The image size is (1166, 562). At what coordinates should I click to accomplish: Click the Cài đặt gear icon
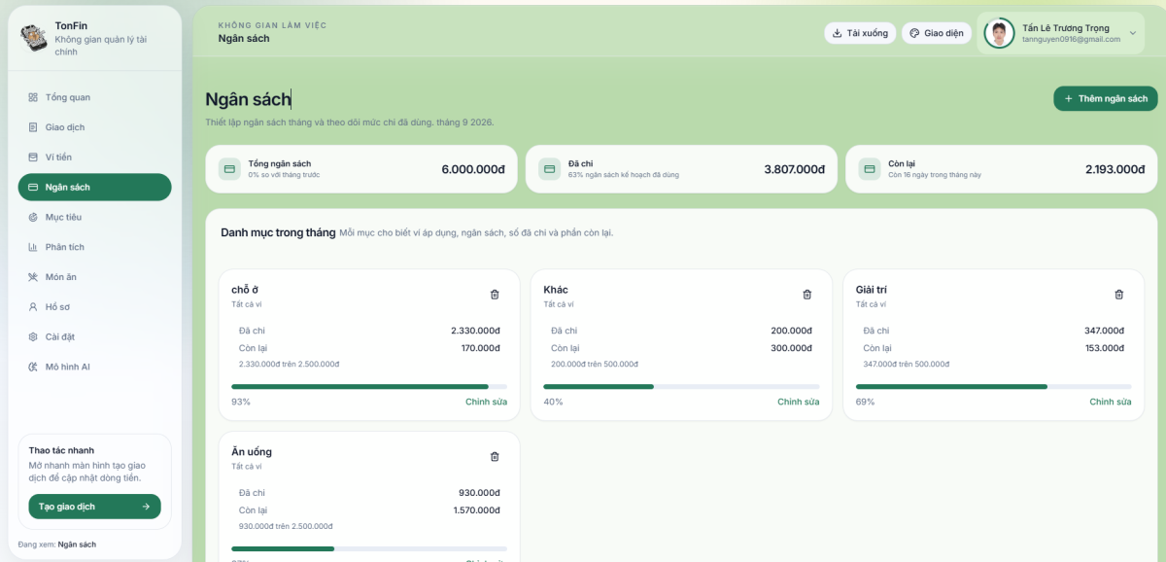point(33,336)
